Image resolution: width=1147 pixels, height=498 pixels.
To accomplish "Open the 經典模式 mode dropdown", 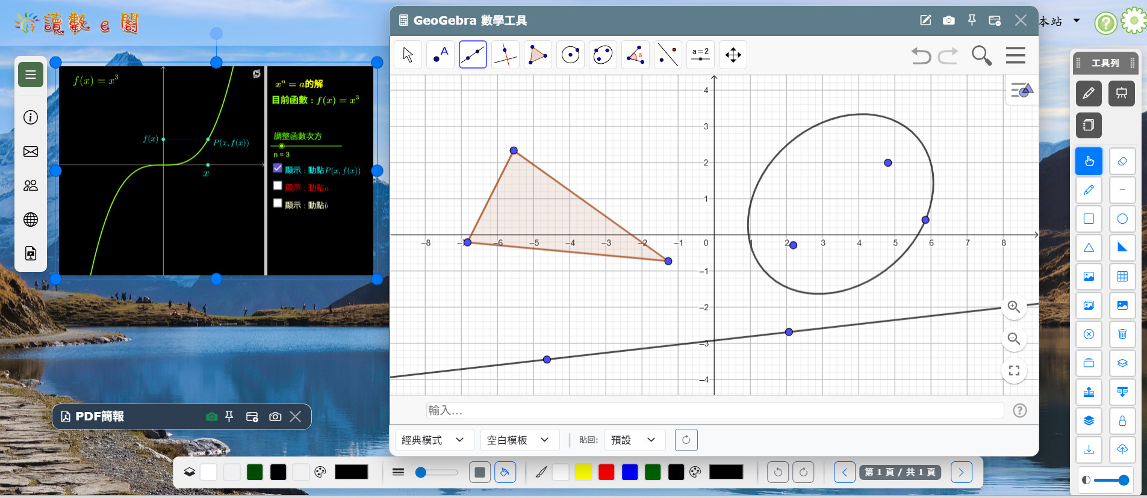I will pos(434,440).
